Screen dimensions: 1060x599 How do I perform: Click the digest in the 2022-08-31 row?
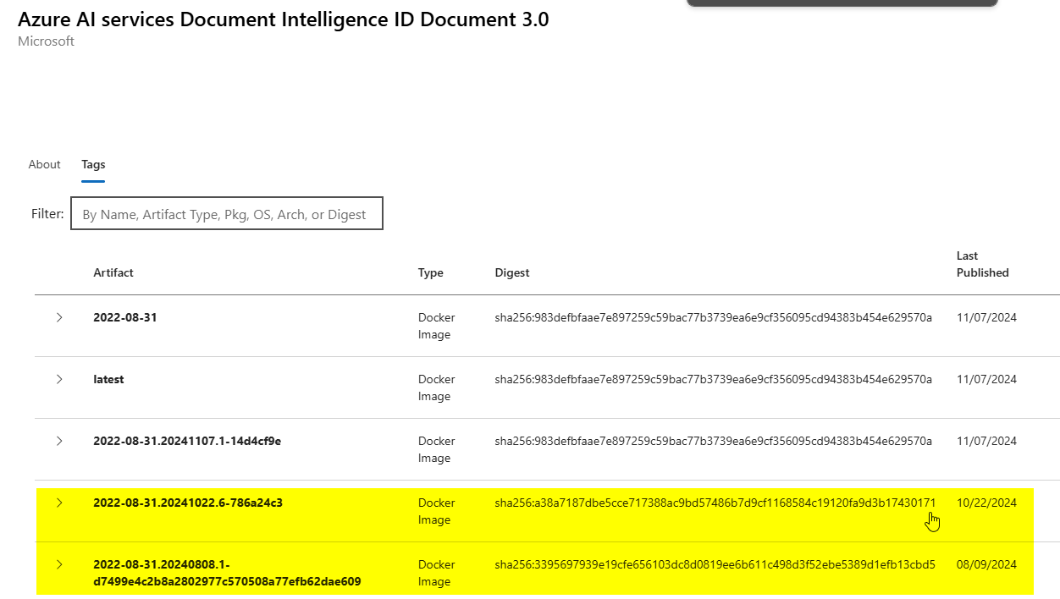pos(714,317)
